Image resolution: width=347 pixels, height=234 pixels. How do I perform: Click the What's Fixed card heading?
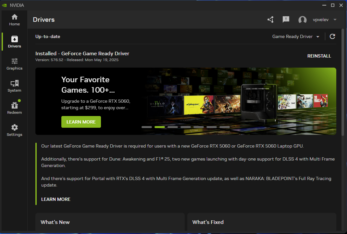[208, 222]
